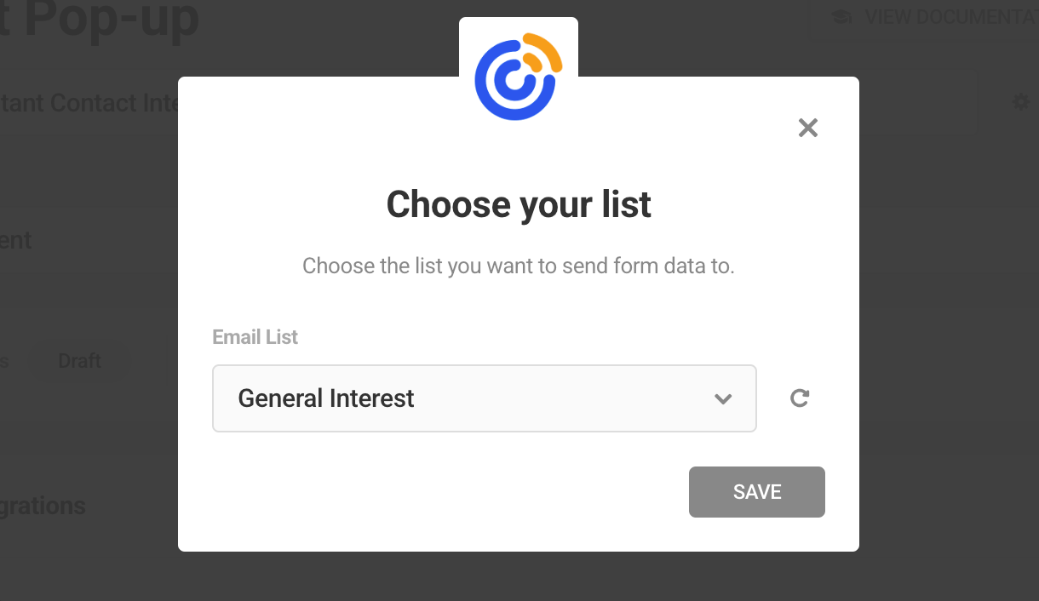Click the dropdown chevron on Email List

(x=723, y=398)
